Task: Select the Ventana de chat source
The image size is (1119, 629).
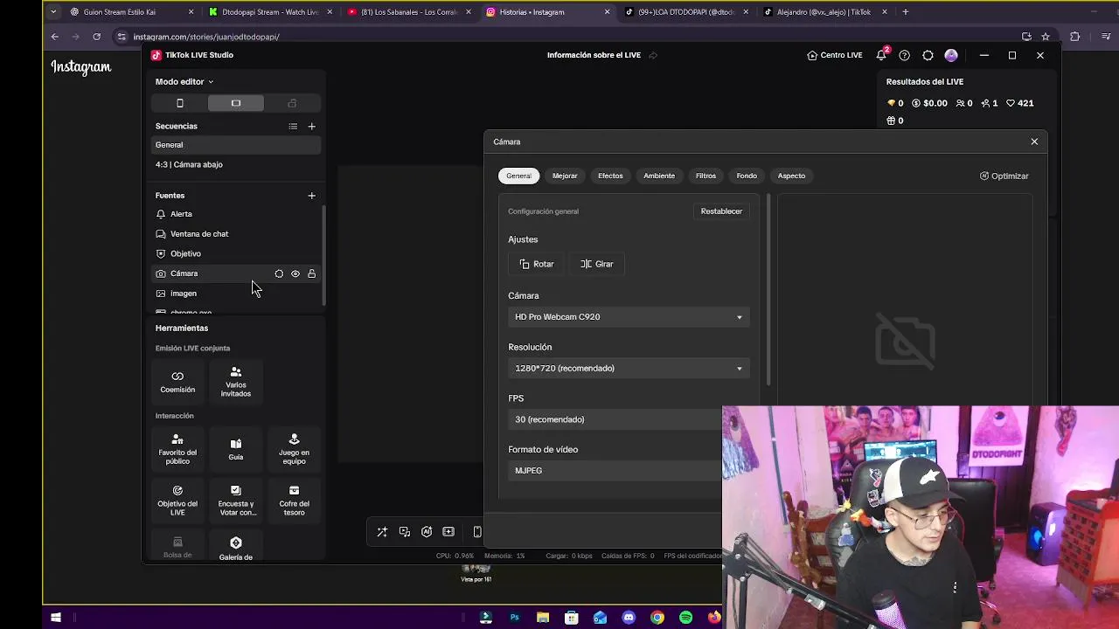Action: 236,234
